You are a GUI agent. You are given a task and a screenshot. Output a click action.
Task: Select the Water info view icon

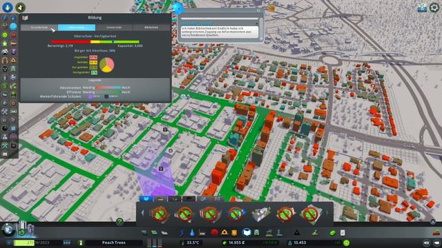coord(13,18)
